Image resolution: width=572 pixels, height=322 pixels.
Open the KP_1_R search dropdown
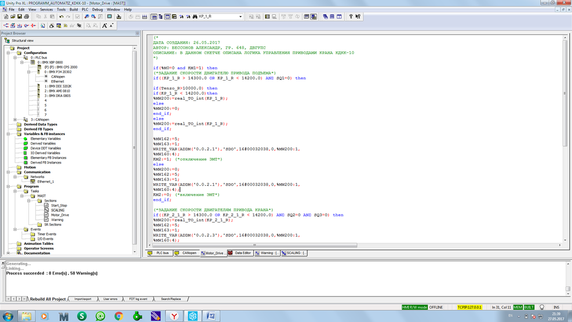point(241,17)
